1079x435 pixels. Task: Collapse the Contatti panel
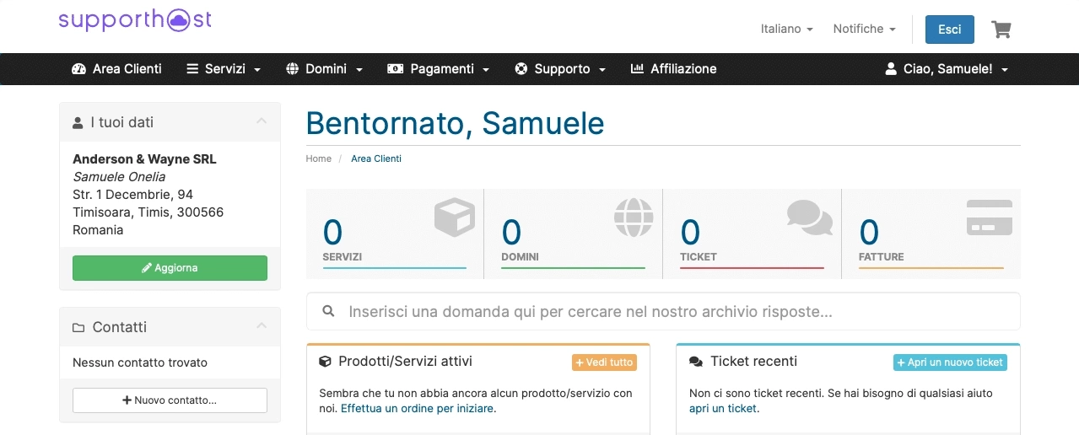(262, 327)
